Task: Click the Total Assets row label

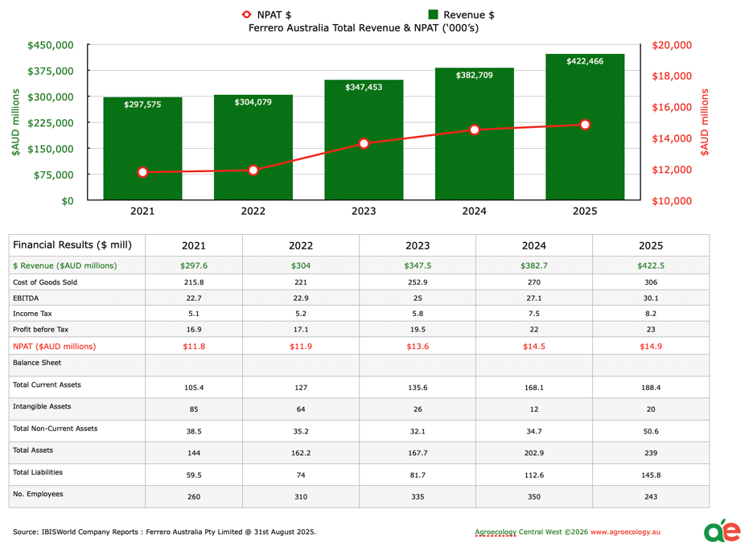Action: pyautogui.click(x=33, y=450)
